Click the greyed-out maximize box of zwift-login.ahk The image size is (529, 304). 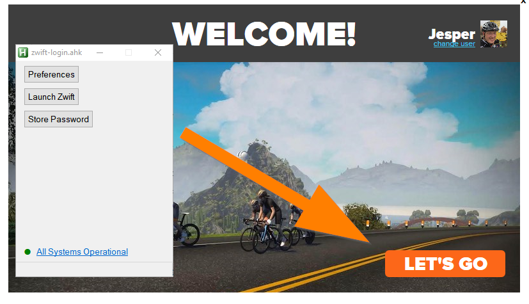click(x=129, y=52)
